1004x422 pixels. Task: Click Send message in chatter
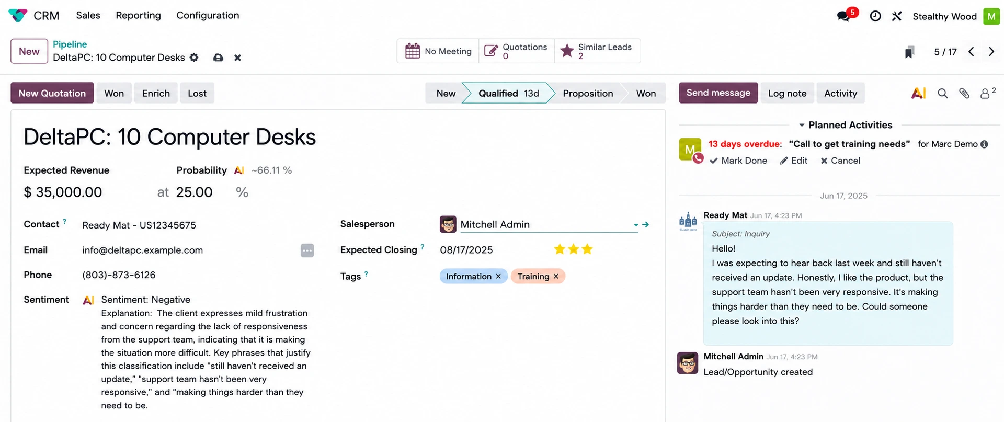point(718,93)
